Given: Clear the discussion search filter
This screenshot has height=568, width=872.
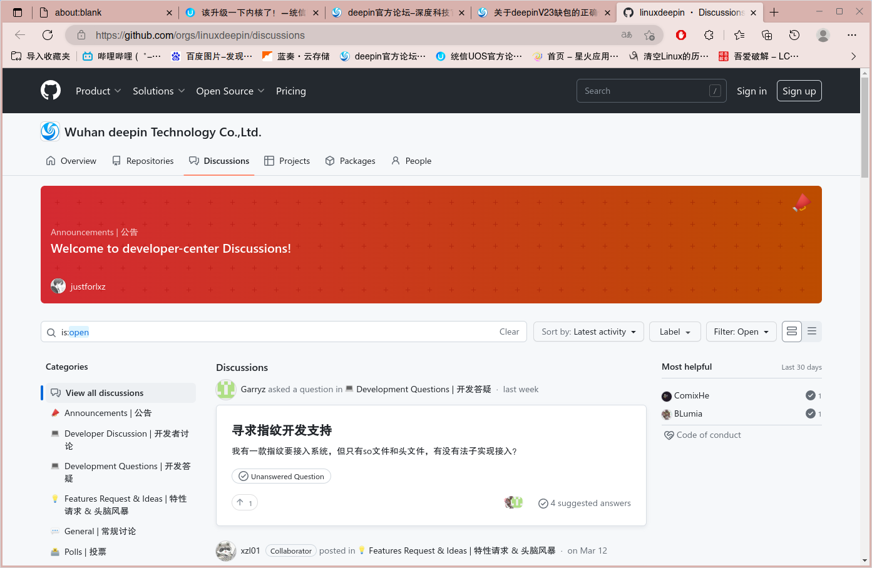Looking at the screenshot, I should (x=509, y=332).
